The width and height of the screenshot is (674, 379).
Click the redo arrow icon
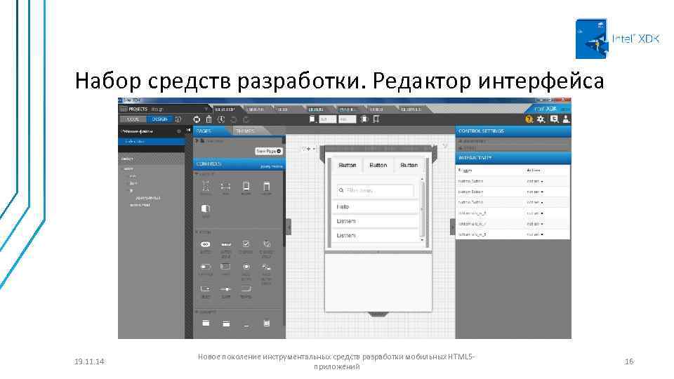[x=246, y=119]
